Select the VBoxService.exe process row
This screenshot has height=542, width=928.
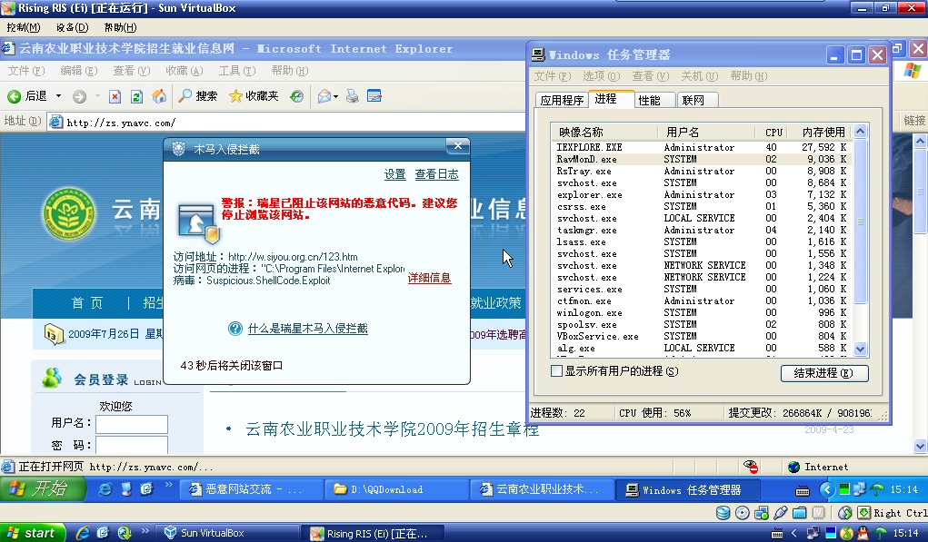[x=702, y=336]
